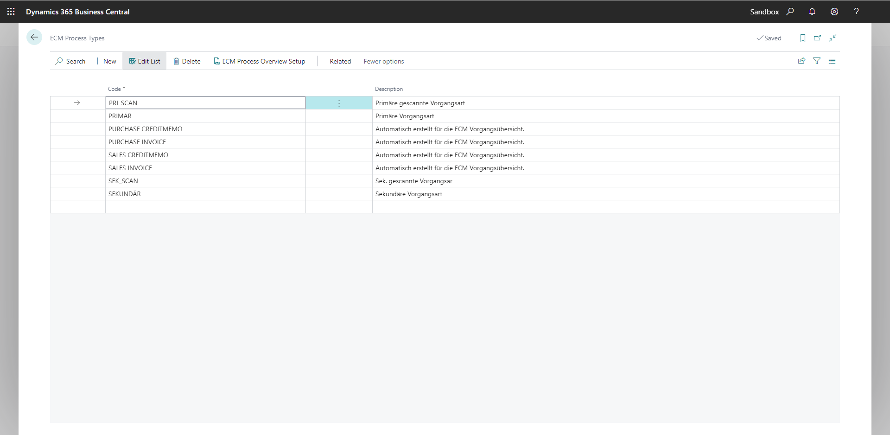
Task: Click the bookmark page icon
Action: pos(803,38)
